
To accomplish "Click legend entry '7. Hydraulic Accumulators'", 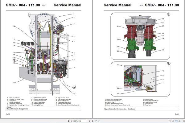I will (39, 98).
